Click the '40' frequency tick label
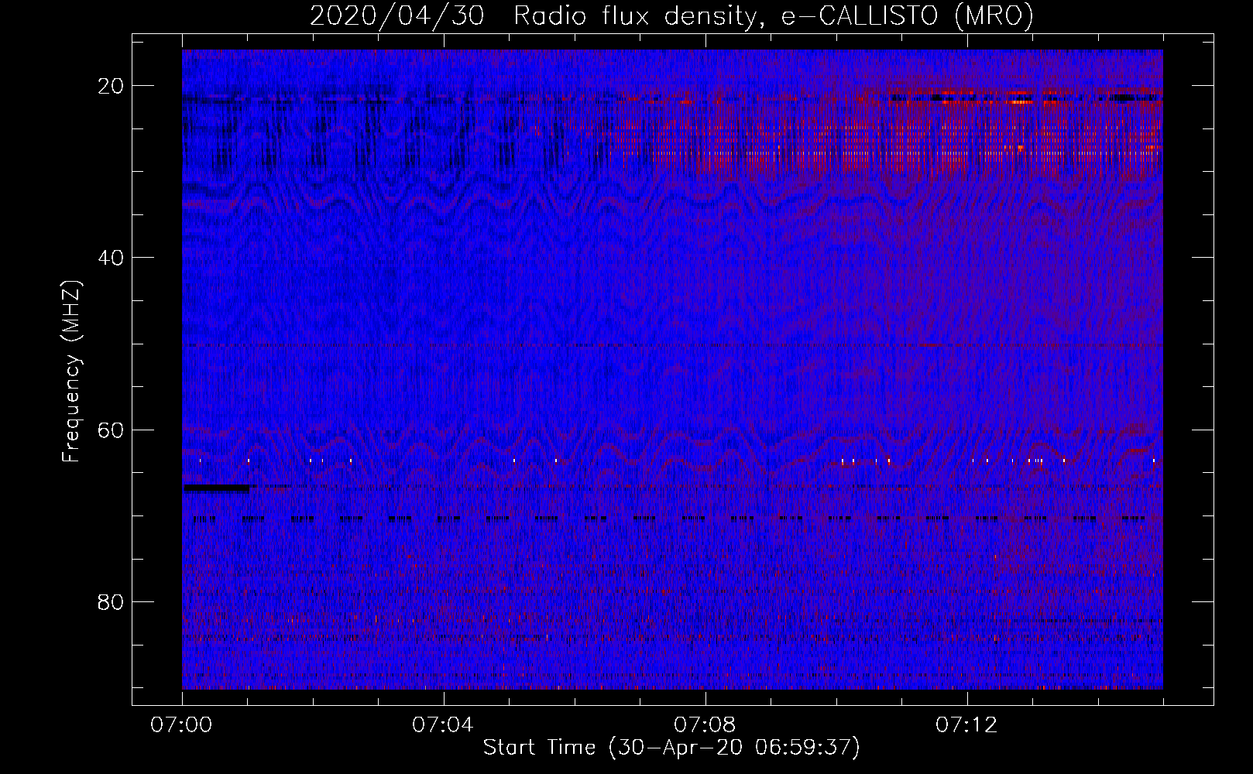Viewport: 1253px width, 774px height. click(x=111, y=258)
